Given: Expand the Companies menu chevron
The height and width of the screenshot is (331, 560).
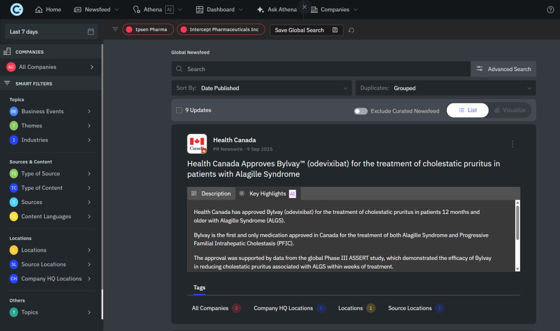Looking at the screenshot, I should click(355, 10).
